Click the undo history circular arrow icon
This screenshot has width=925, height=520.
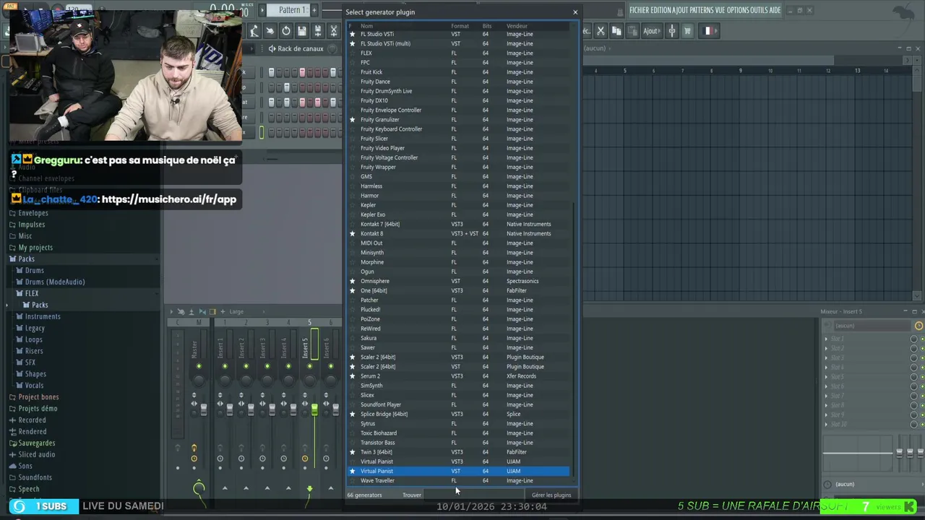coord(286,31)
